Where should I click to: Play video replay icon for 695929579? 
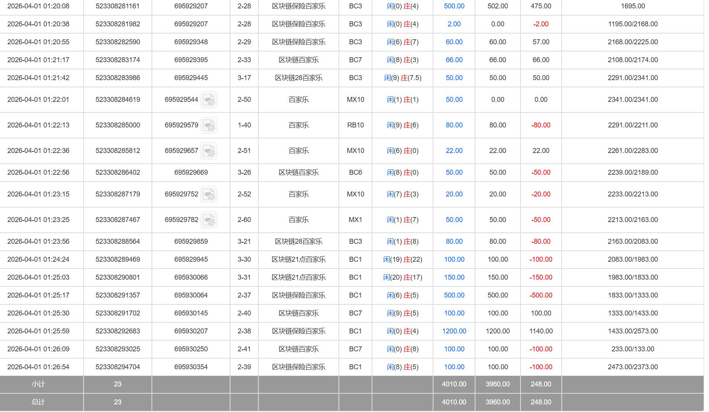(x=209, y=126)
